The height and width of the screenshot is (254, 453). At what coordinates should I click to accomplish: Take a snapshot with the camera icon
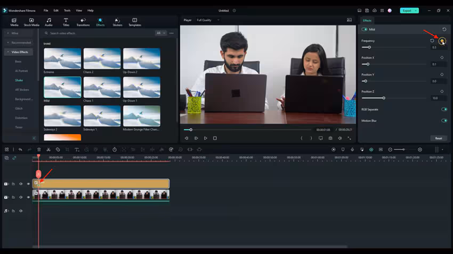point(330,138)
